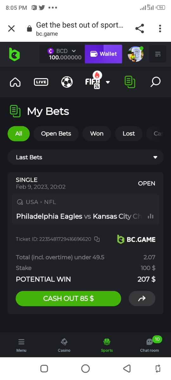Select the Open Bets filter

coord(56,134)
